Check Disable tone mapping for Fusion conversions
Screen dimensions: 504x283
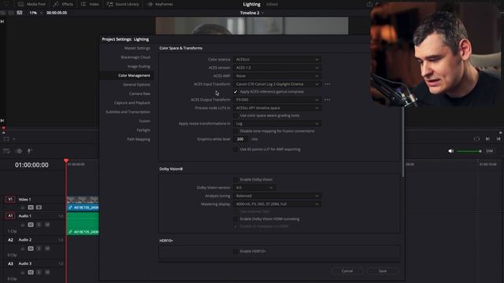click(235, 131)
